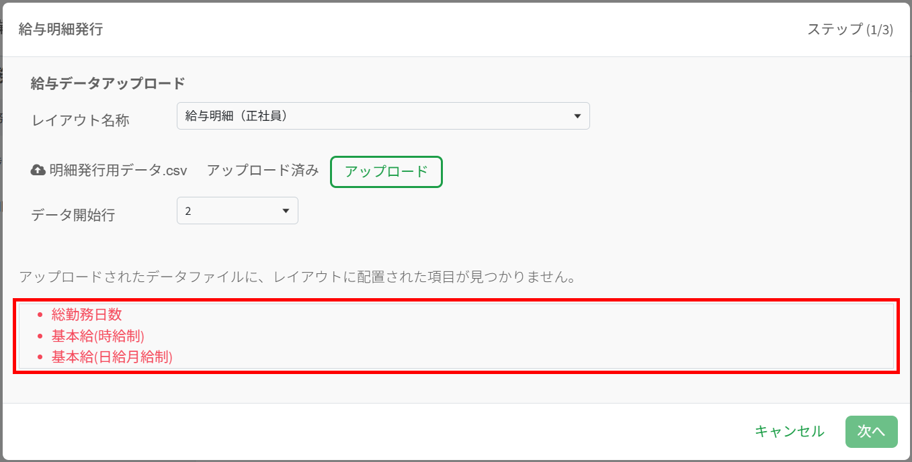Click the arrow of the 給与明細（正社員） combo box
Screen dimensions: 912x462
tap(577, 116)
